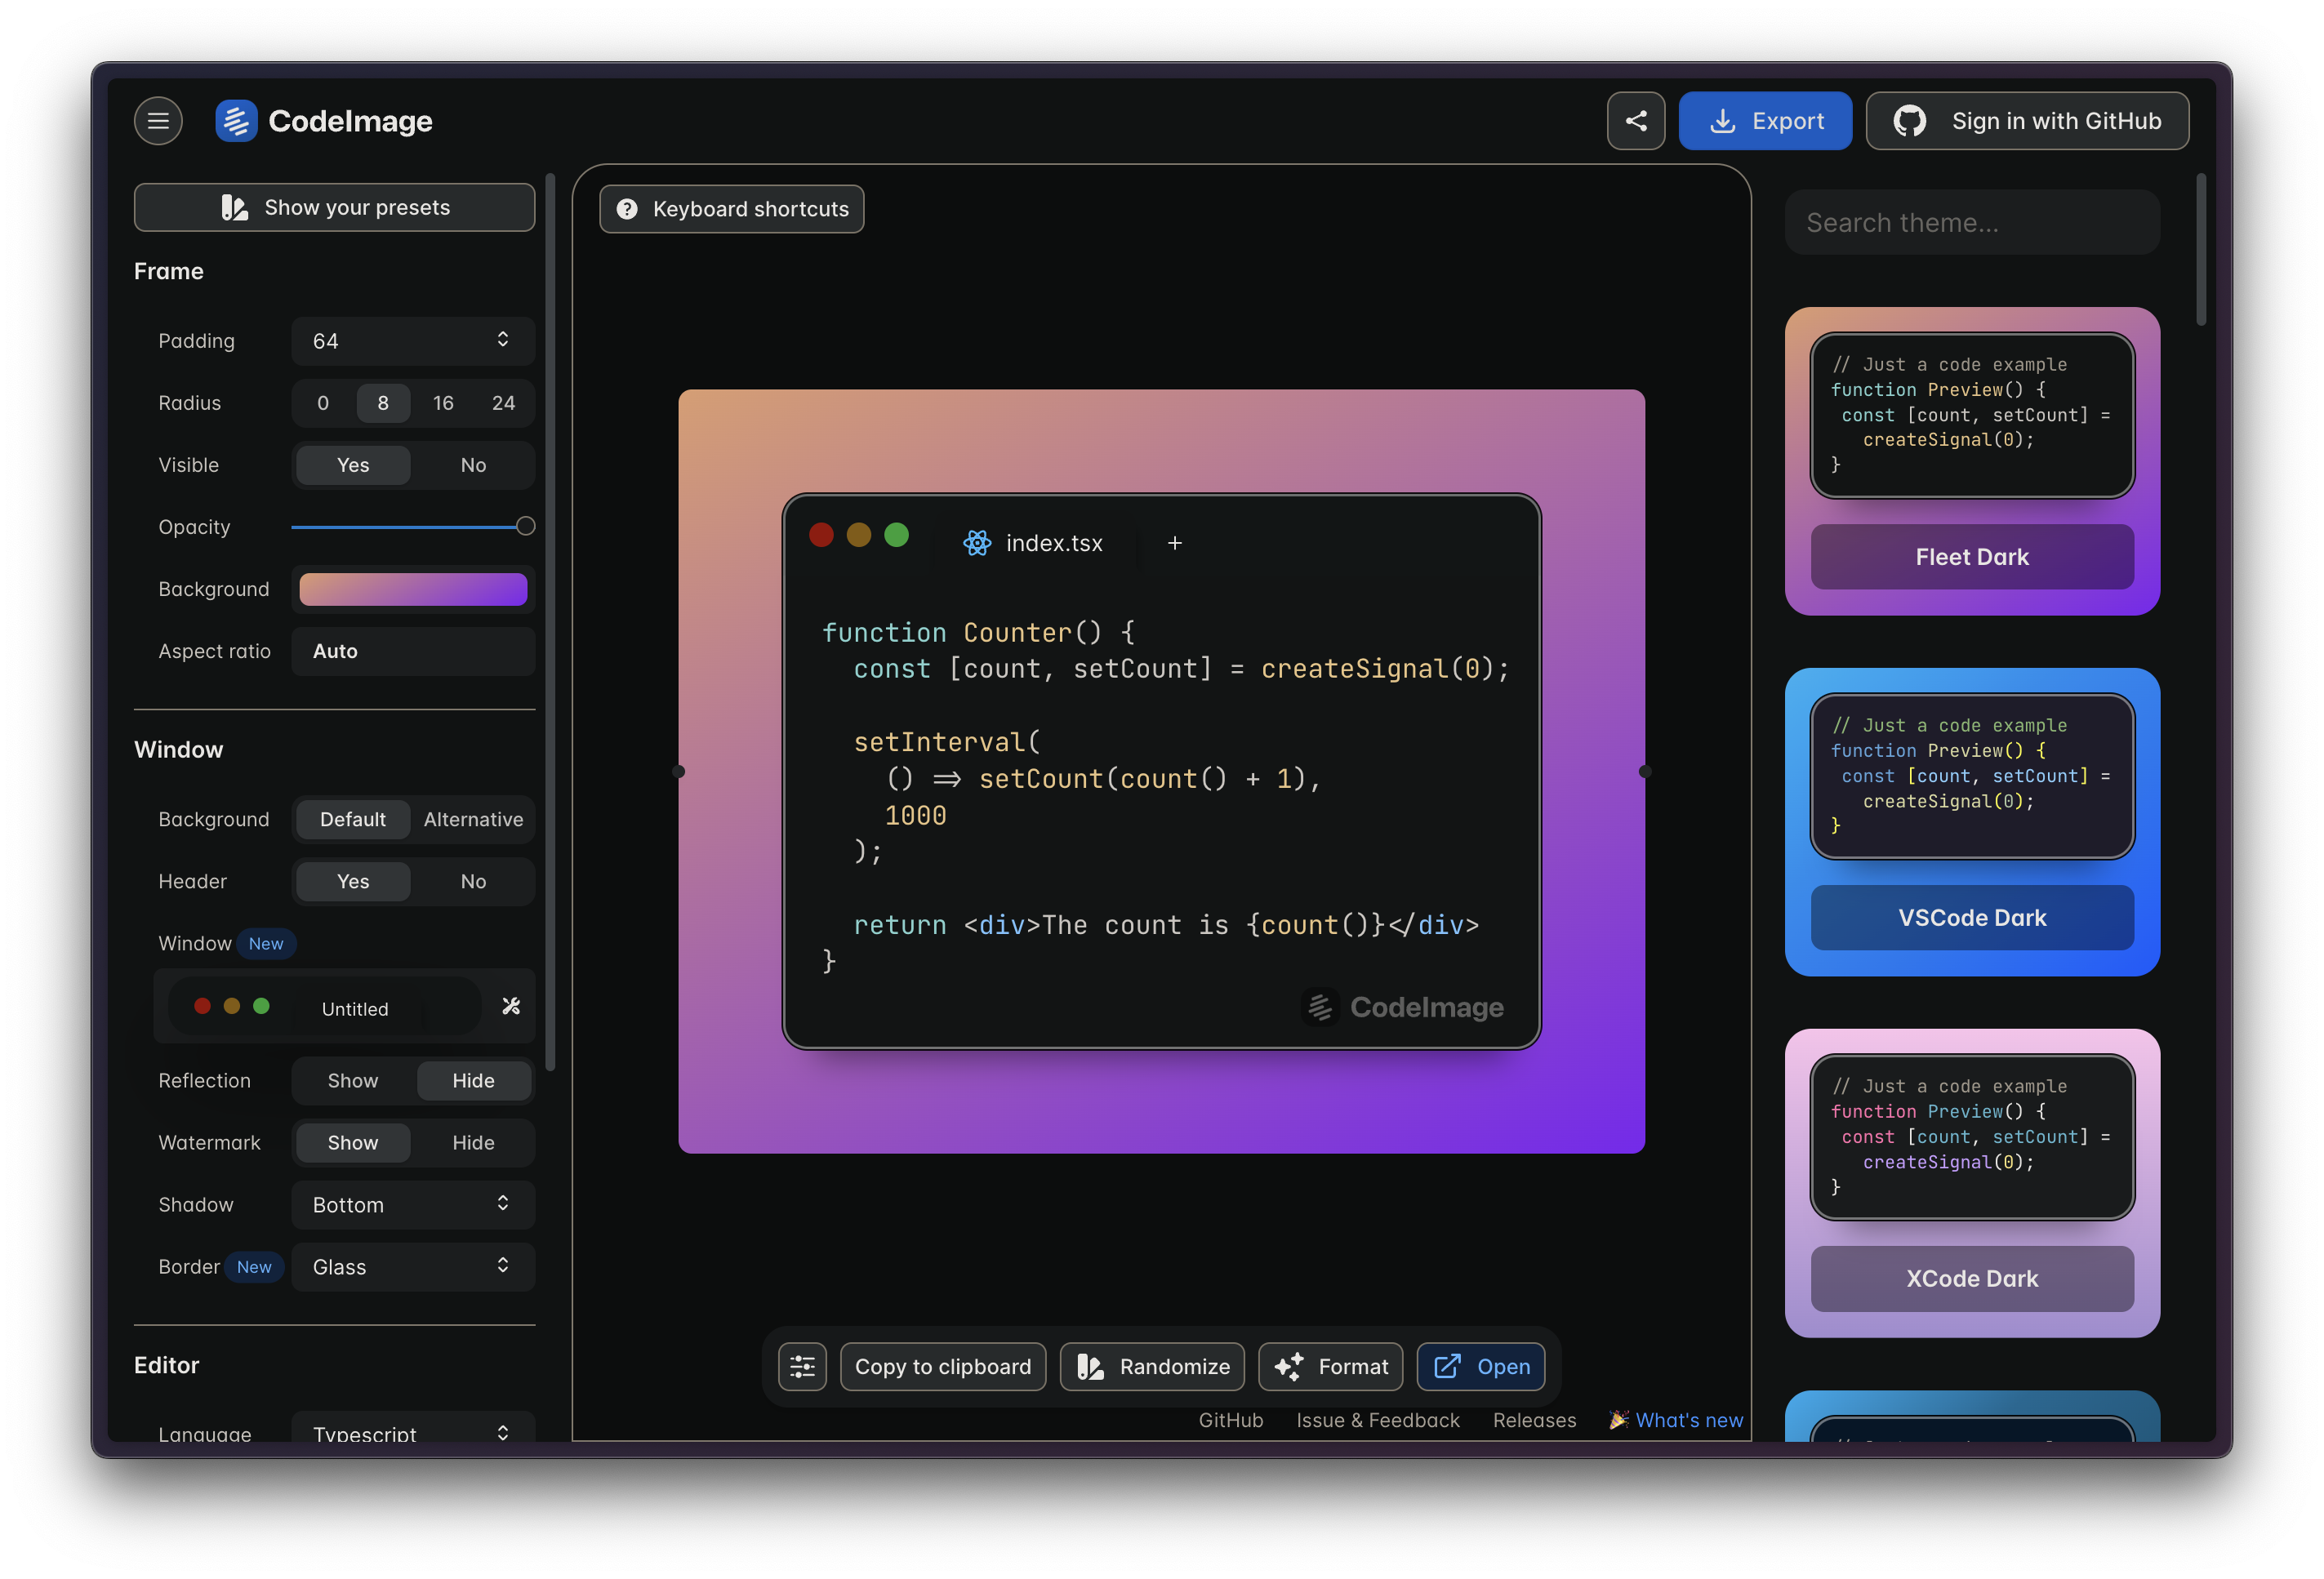Click the React icon on index.tsx tab
The width and height of the screenshot is (2324, 1579).
click(977, 543)
